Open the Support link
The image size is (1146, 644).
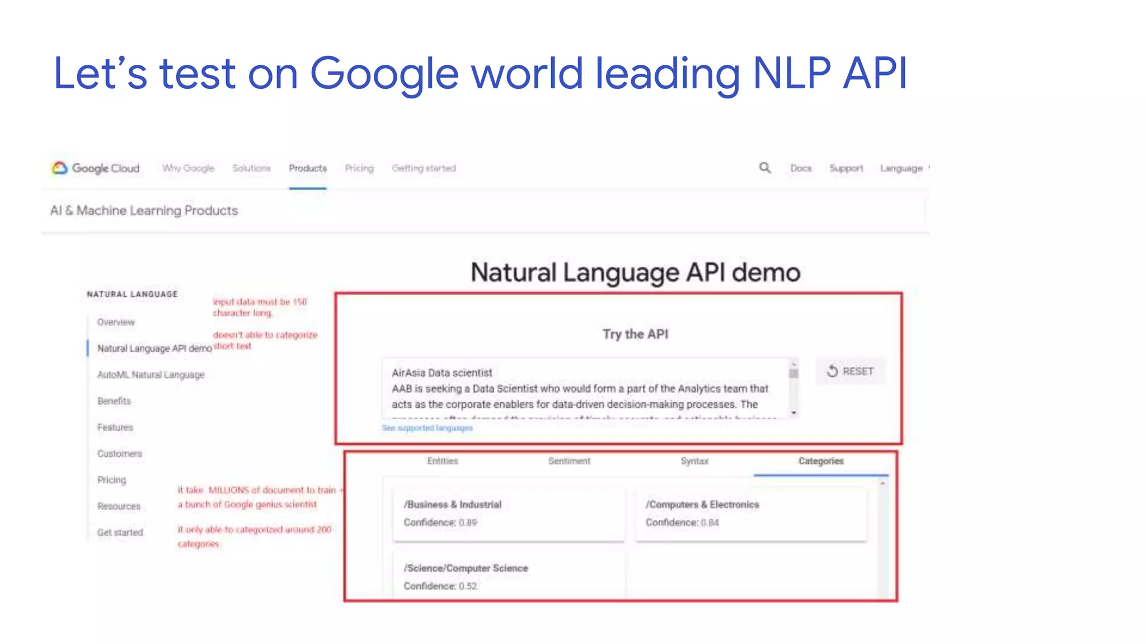tap(846, 168)
